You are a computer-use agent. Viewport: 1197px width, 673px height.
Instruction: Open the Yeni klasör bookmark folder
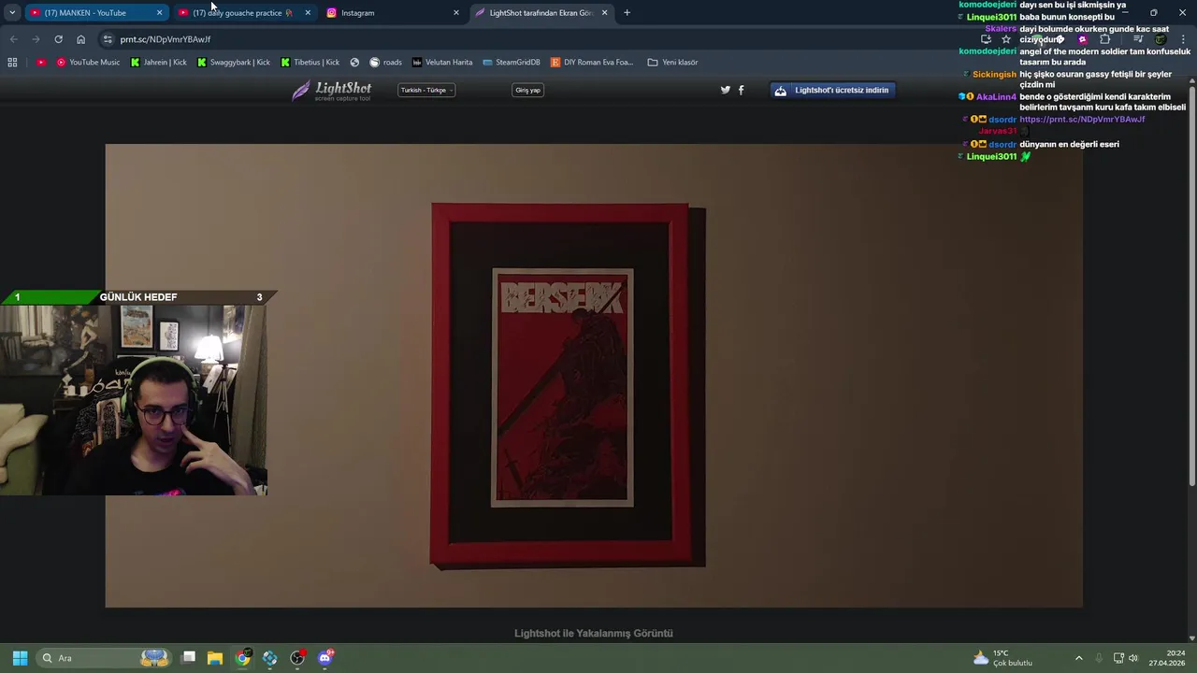point(672,63)
